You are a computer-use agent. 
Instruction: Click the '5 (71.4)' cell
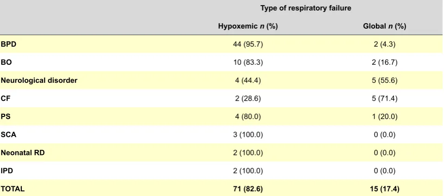pos(385,98)
